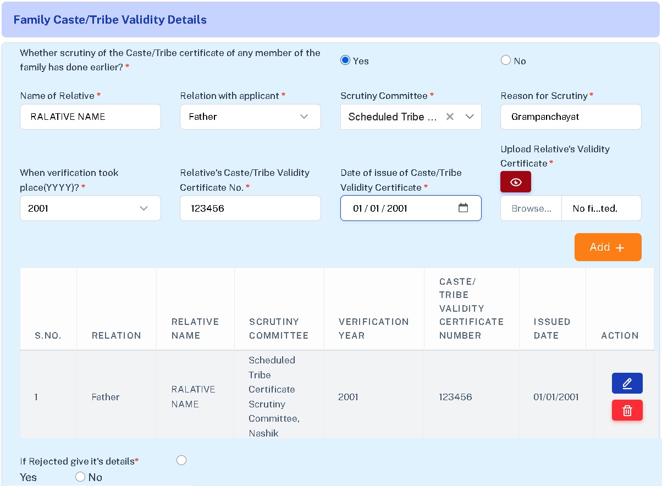The width and height of the screenshot is (662, 486).
Task: Select Yes for earlier family scrutiny
Action: tap(345, 60)
